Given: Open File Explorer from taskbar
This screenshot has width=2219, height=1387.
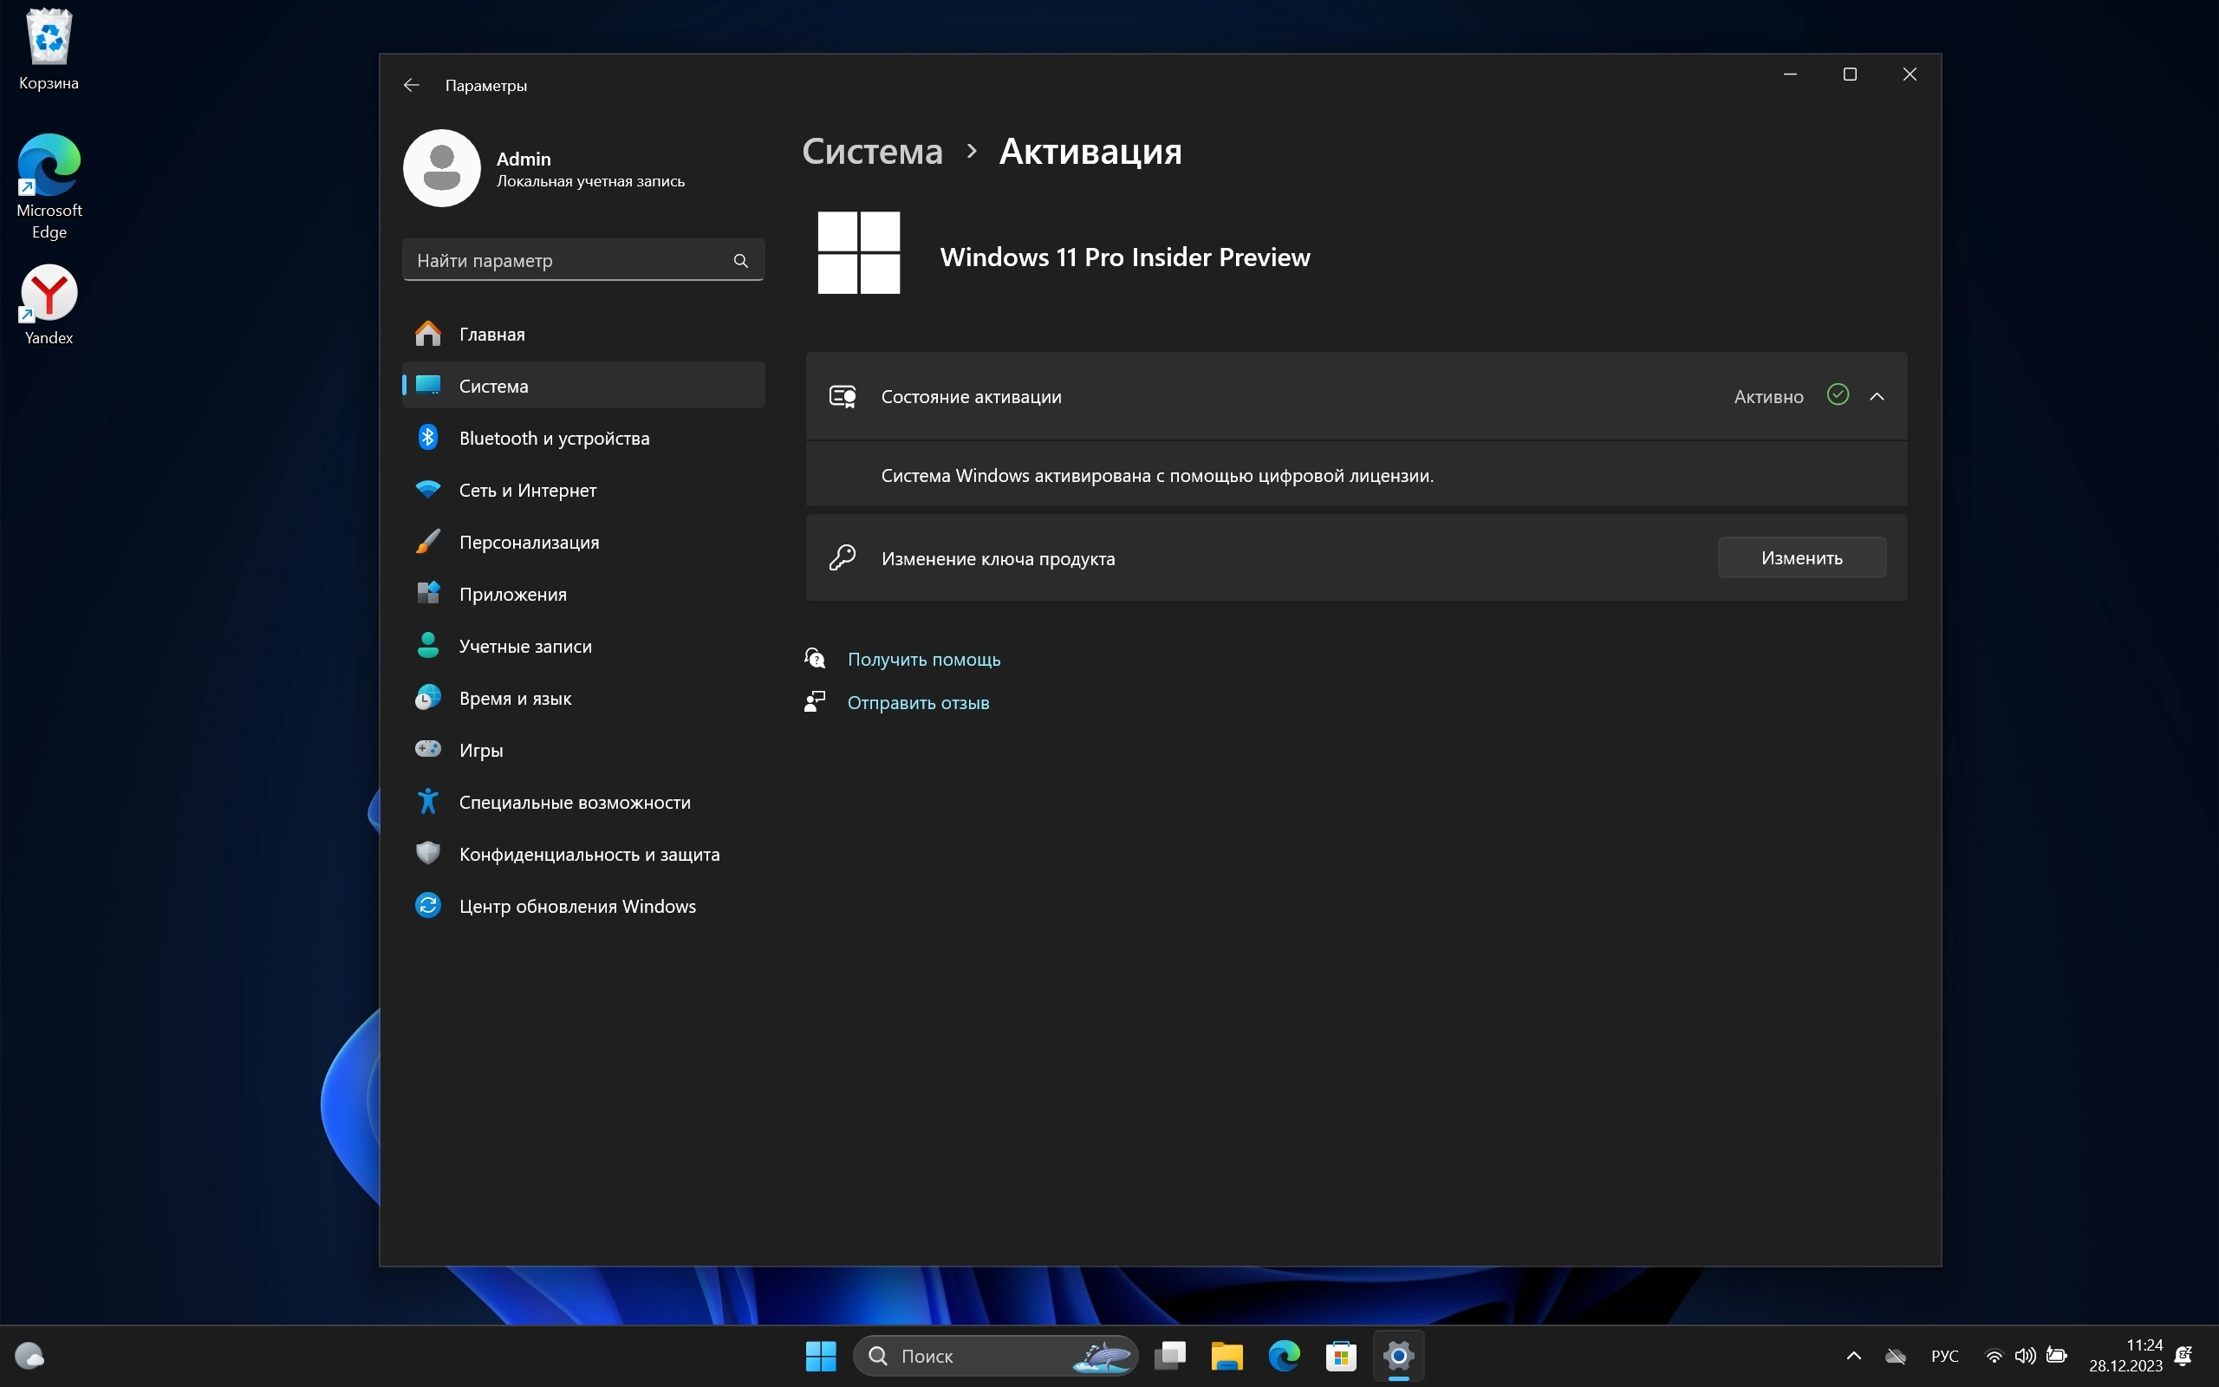Looking at the screenshot, I should [1227, 1356].
